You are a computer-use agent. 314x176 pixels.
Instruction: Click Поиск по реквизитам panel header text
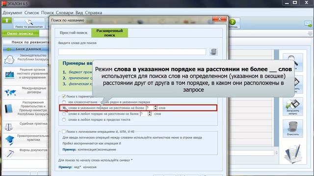click(x=30, y=42)
